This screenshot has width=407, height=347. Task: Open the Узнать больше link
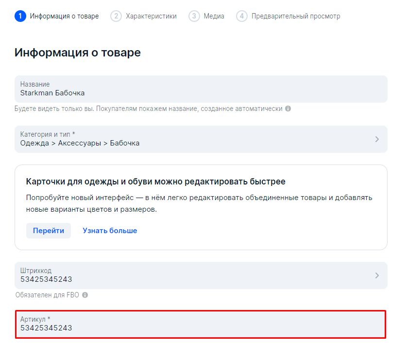(x=110, y=231)
